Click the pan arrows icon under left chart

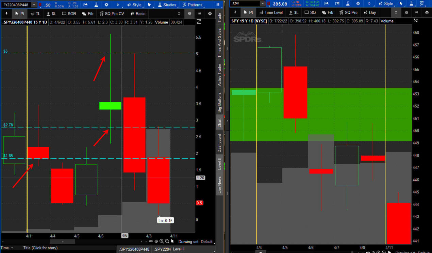coord(151,241)
